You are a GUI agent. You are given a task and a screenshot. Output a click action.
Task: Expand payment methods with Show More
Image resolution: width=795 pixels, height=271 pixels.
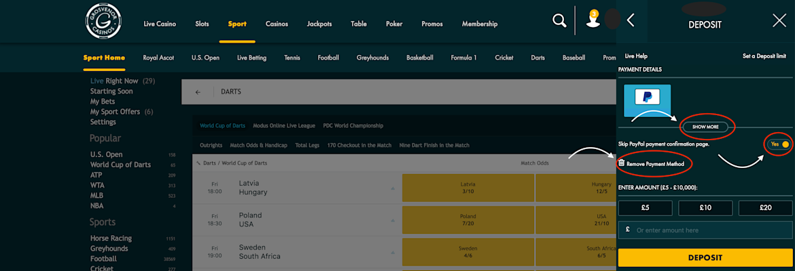click(x=705, y=127)
